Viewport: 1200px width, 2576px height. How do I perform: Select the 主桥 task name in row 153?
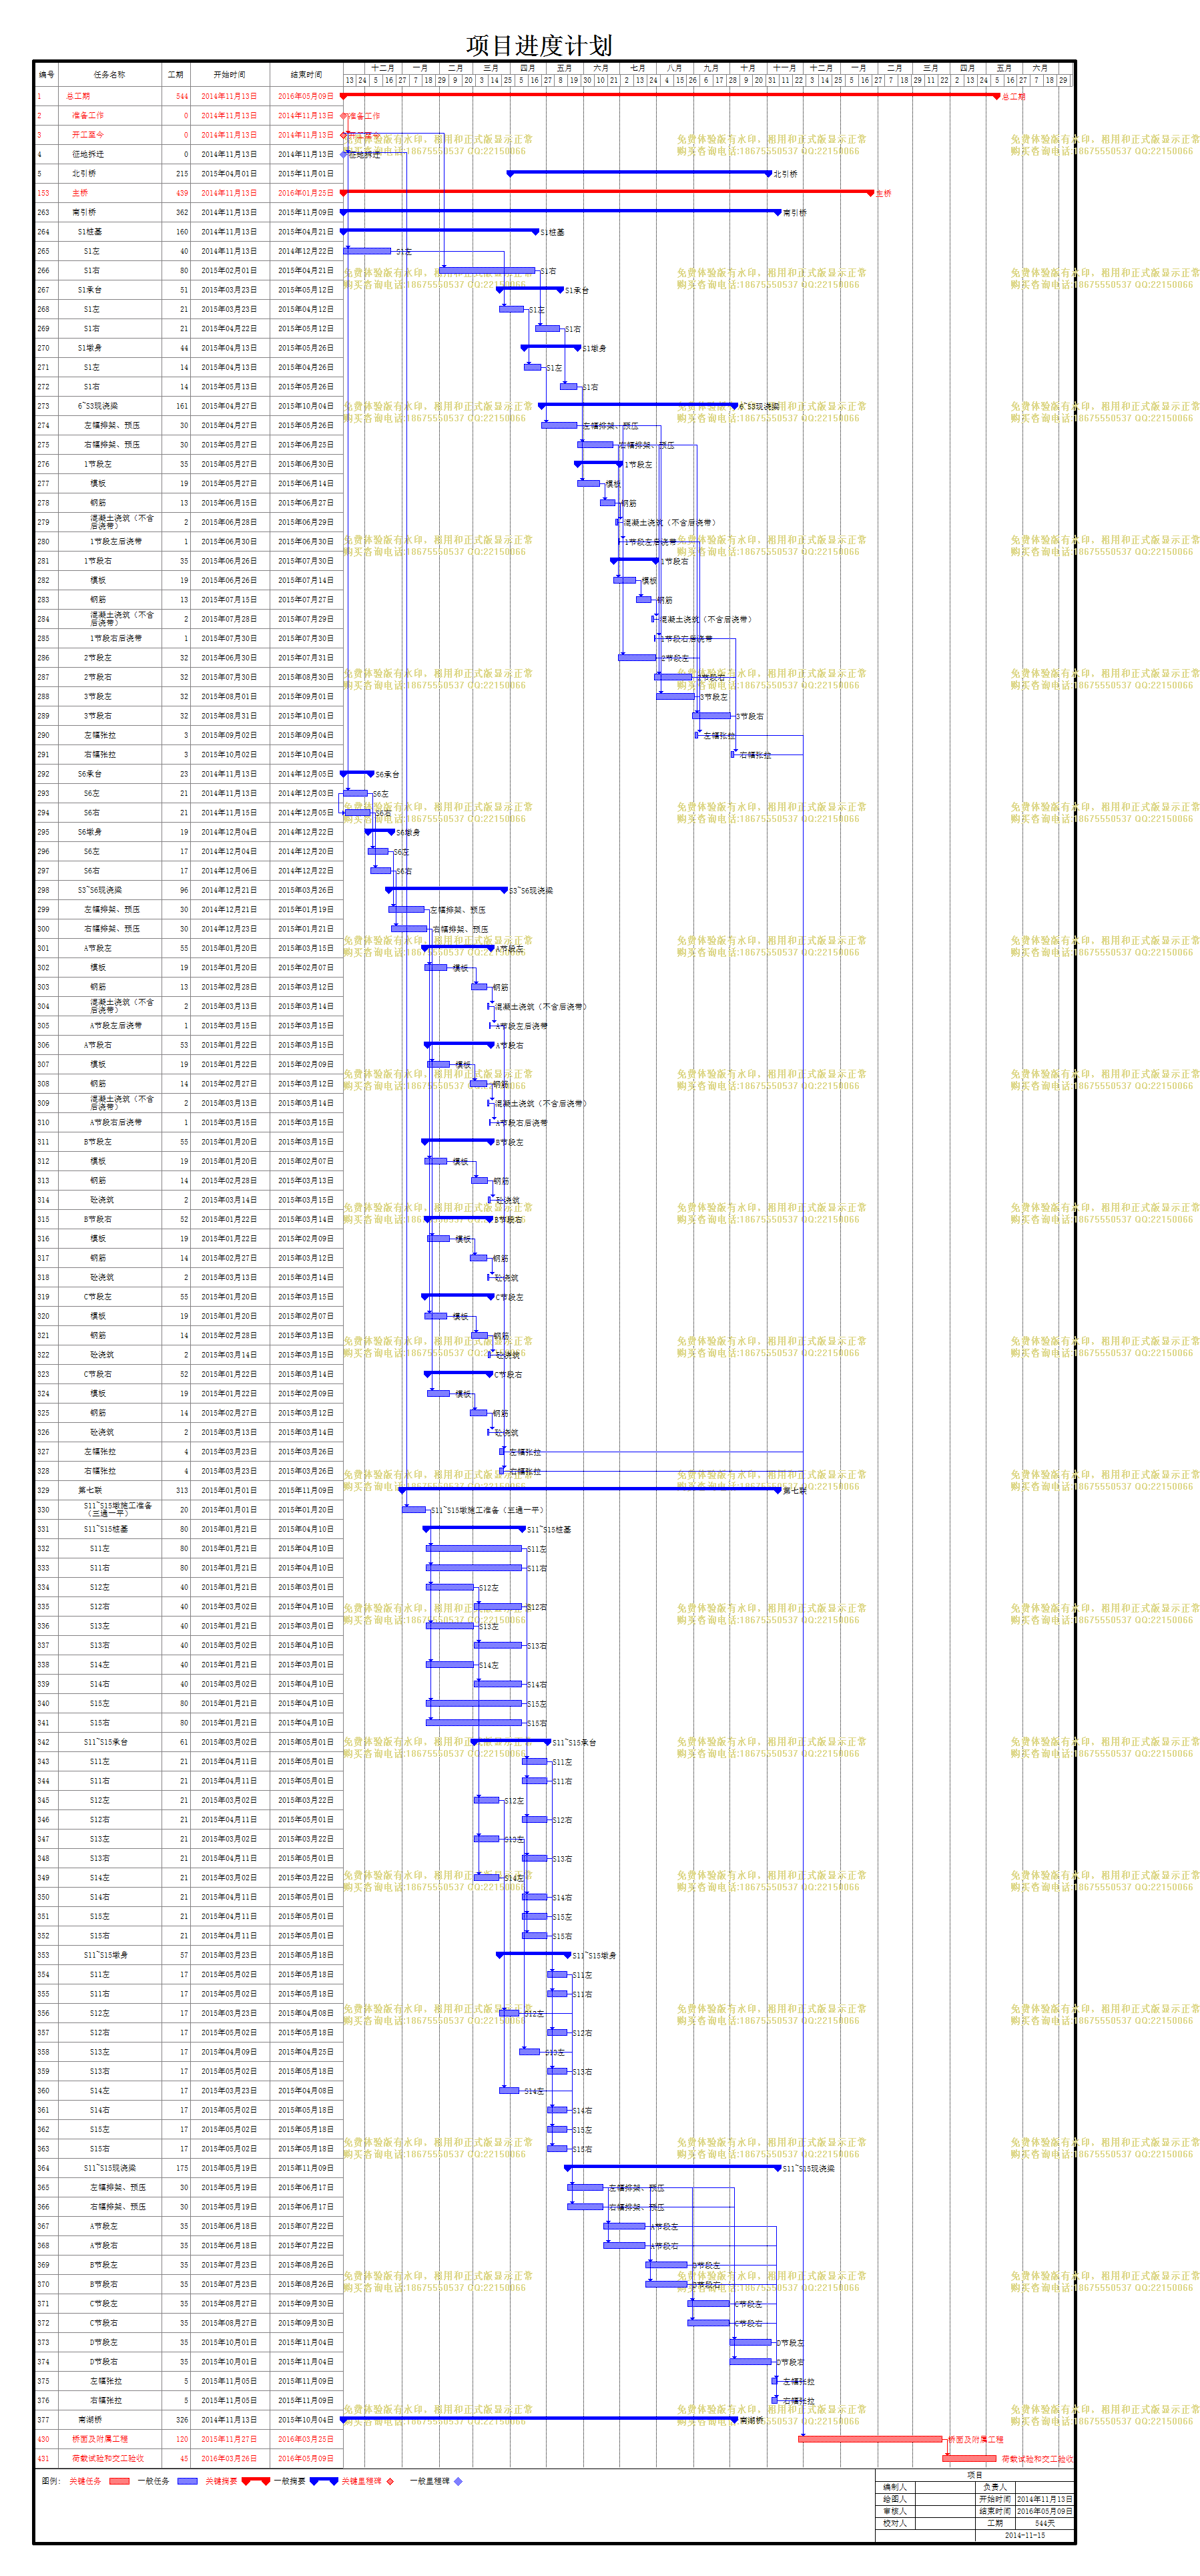80,193
